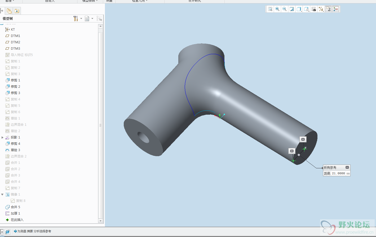
Task: Open the 检查几何 ribbon group
Action: pyautogui.click(x=140, y=1)
